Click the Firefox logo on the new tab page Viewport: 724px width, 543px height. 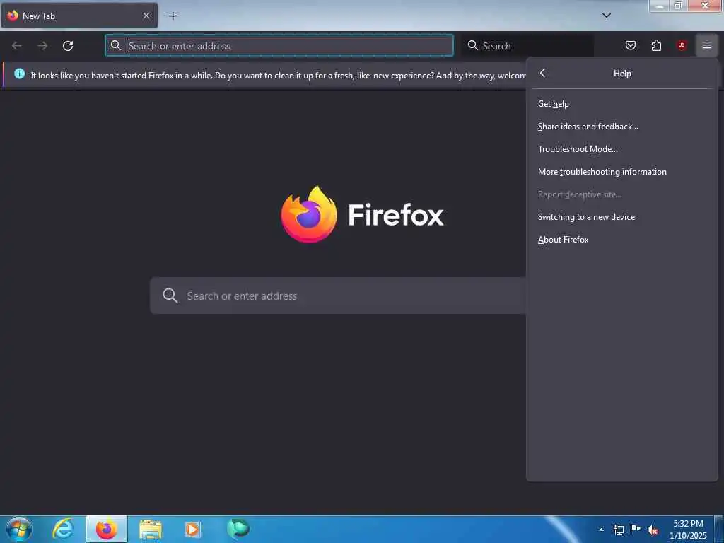pos(309,214)
